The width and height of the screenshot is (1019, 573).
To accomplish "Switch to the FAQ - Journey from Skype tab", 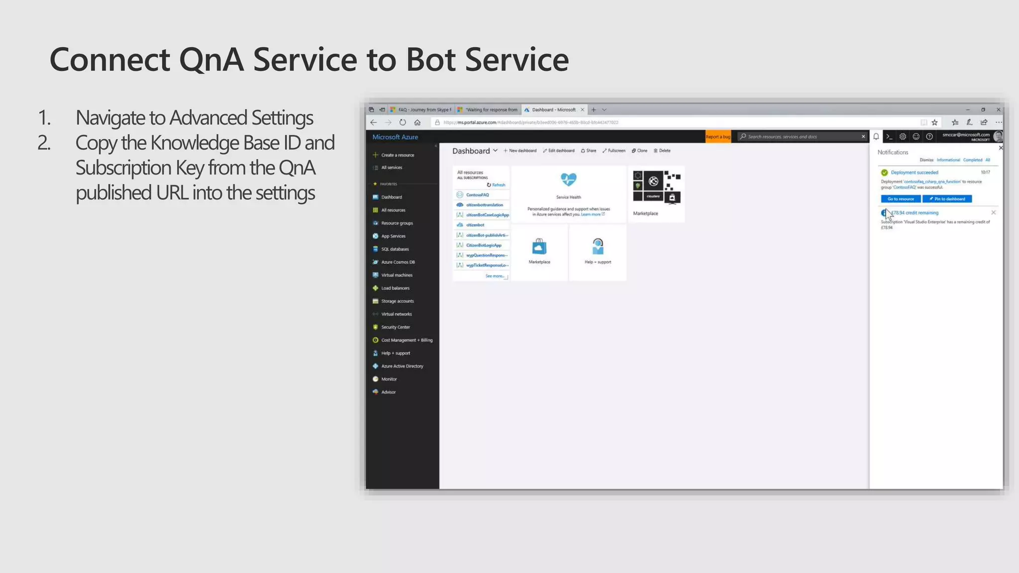I will coord(421,110).
